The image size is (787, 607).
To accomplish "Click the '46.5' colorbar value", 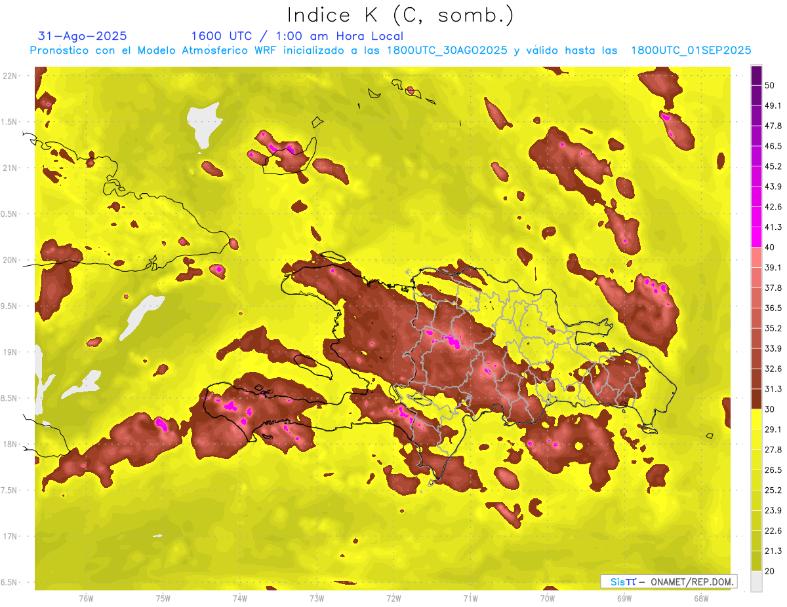I will pyautogui.click(x=773, y=146).
